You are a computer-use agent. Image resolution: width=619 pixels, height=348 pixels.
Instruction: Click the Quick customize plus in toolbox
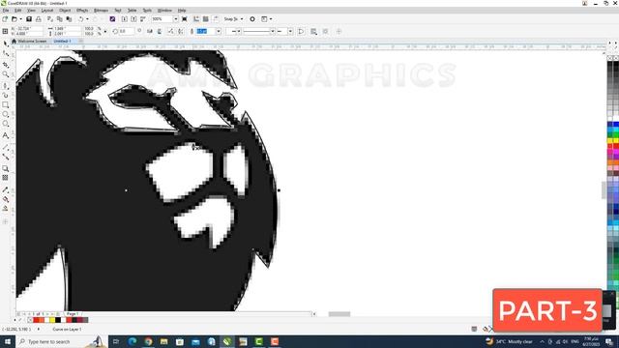pos(5,221)
